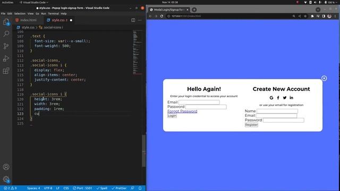The height and width of the screenshot is (191, 340).
Task: Click the Forgot Password link
Action: pos(182,111)
